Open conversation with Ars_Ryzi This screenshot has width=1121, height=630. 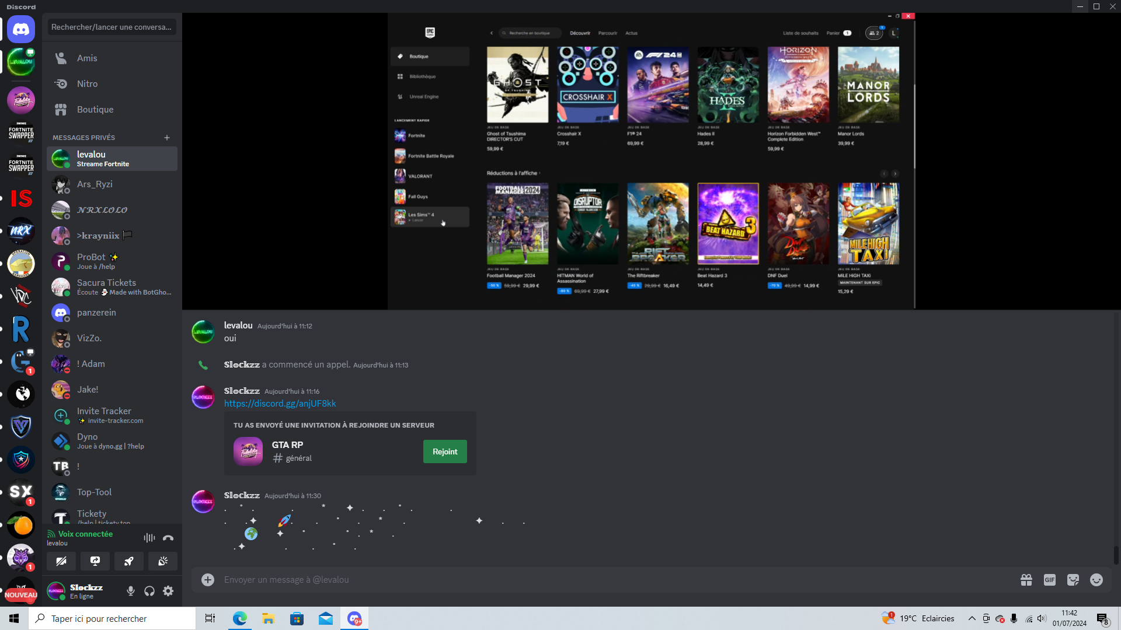[x=112, y=184]
